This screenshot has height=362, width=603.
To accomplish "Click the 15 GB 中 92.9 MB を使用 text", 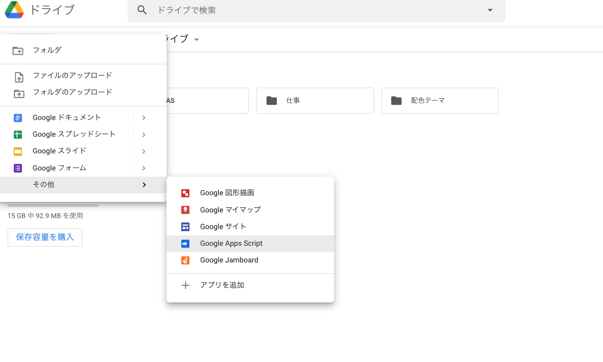I will coord(45,216).
